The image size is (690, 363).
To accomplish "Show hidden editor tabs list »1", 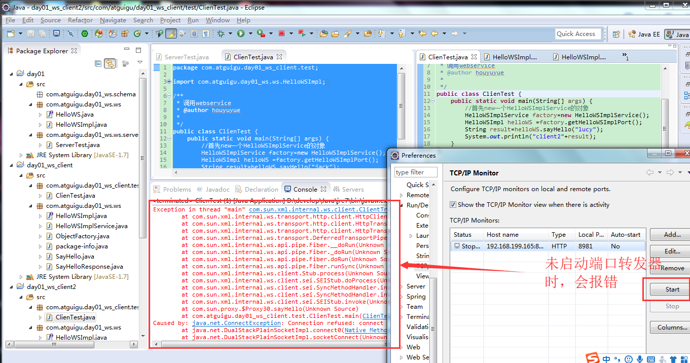I will [625, 56].
